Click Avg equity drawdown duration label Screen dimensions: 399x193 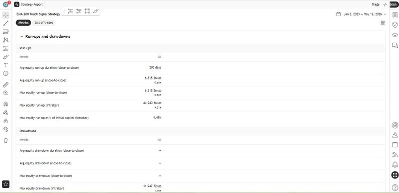click(x=52, y=150)
